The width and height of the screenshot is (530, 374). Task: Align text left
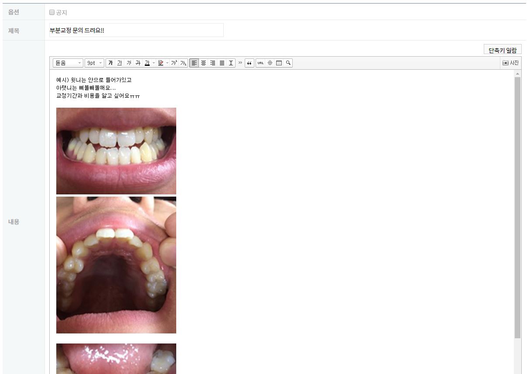pyautogui.click(x=194, y=63)
